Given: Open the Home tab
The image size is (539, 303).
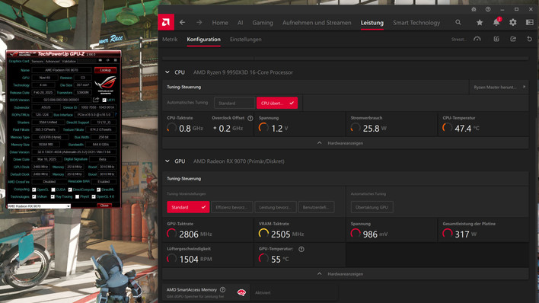Looking at the screenshot, I should [220, 23].
